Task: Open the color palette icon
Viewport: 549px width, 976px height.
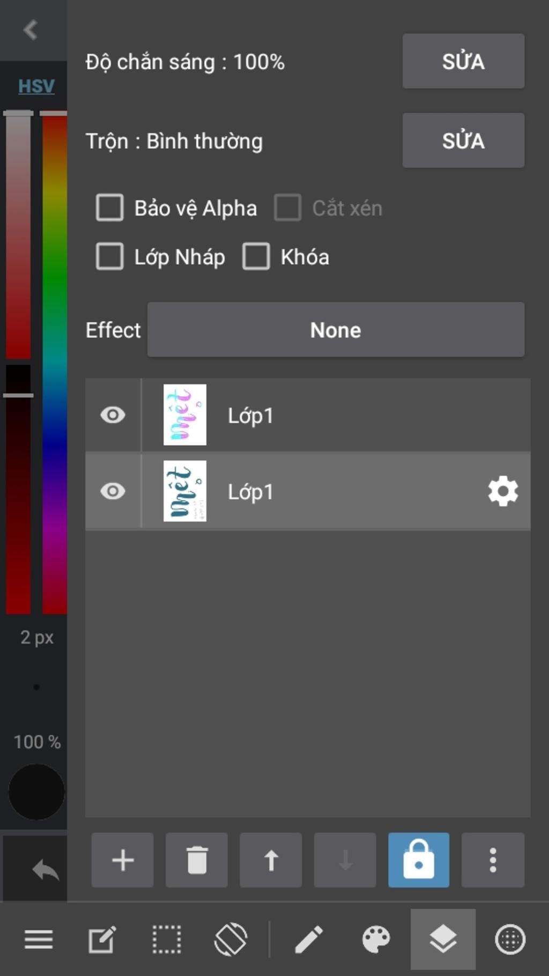Action: pyautogui.click(x=376, y=940)
